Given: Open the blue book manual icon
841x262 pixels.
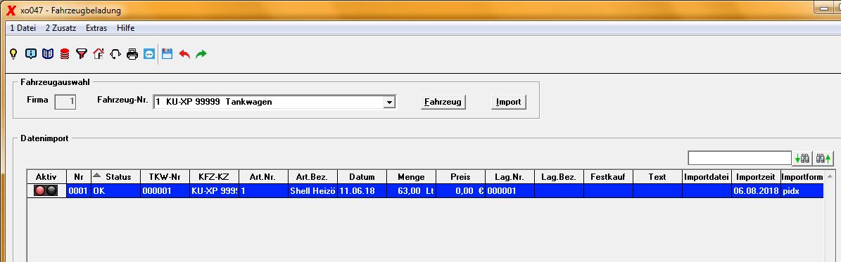Looking at the screenshot, I should [x=48, y=53].
